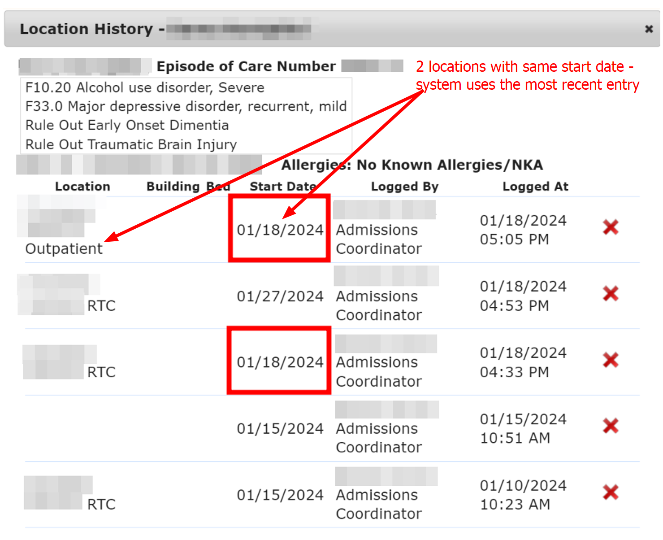Remove the entry logged 01/15/2024 10:51 AM
This screenshot has width=663, height=540.
point(611,426)
